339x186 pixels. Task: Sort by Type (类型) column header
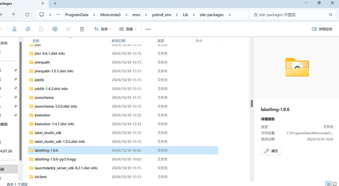(x=160, y=41)
